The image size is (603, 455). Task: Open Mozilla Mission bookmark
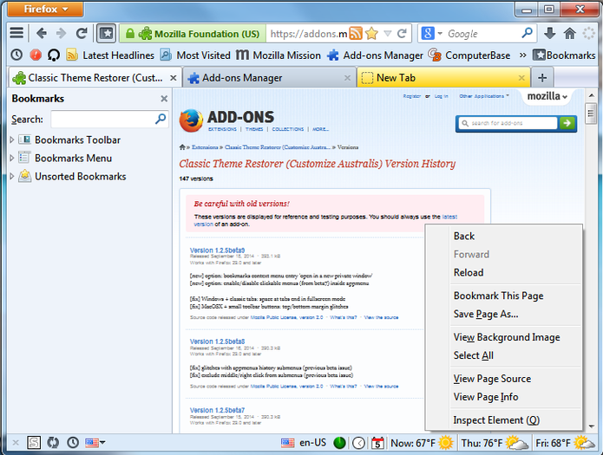[278, 55]
